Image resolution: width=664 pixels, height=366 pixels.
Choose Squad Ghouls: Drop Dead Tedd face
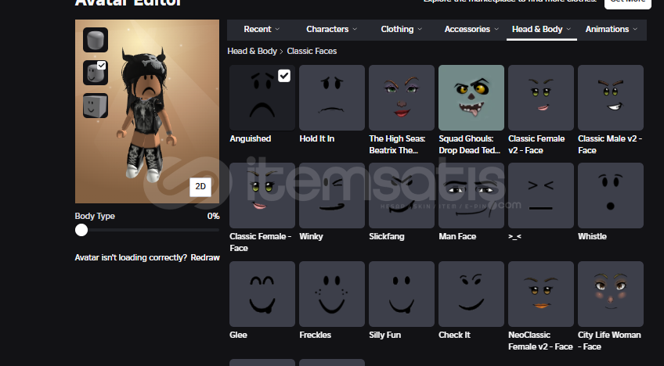(471, 98)
